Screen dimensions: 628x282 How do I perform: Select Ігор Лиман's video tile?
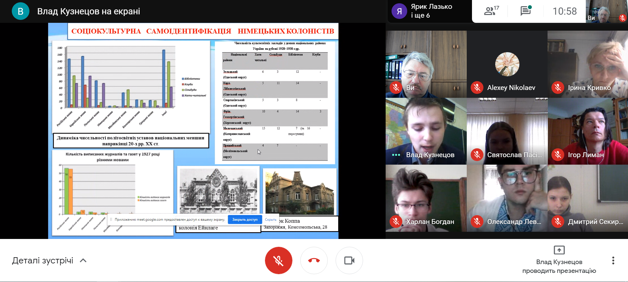(x=588, y=131)
